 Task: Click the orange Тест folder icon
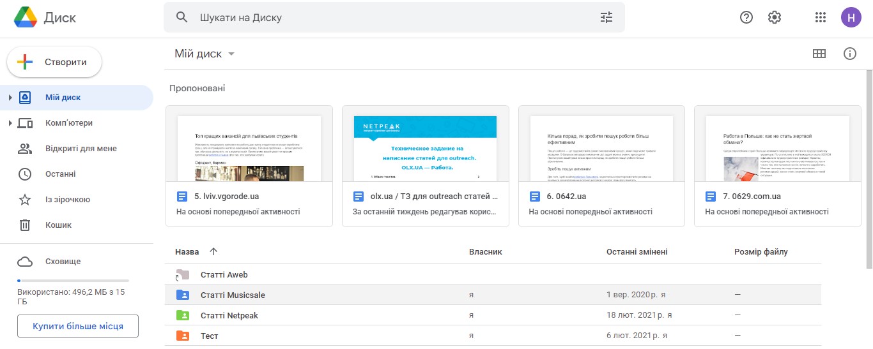[x=183, y=336]
